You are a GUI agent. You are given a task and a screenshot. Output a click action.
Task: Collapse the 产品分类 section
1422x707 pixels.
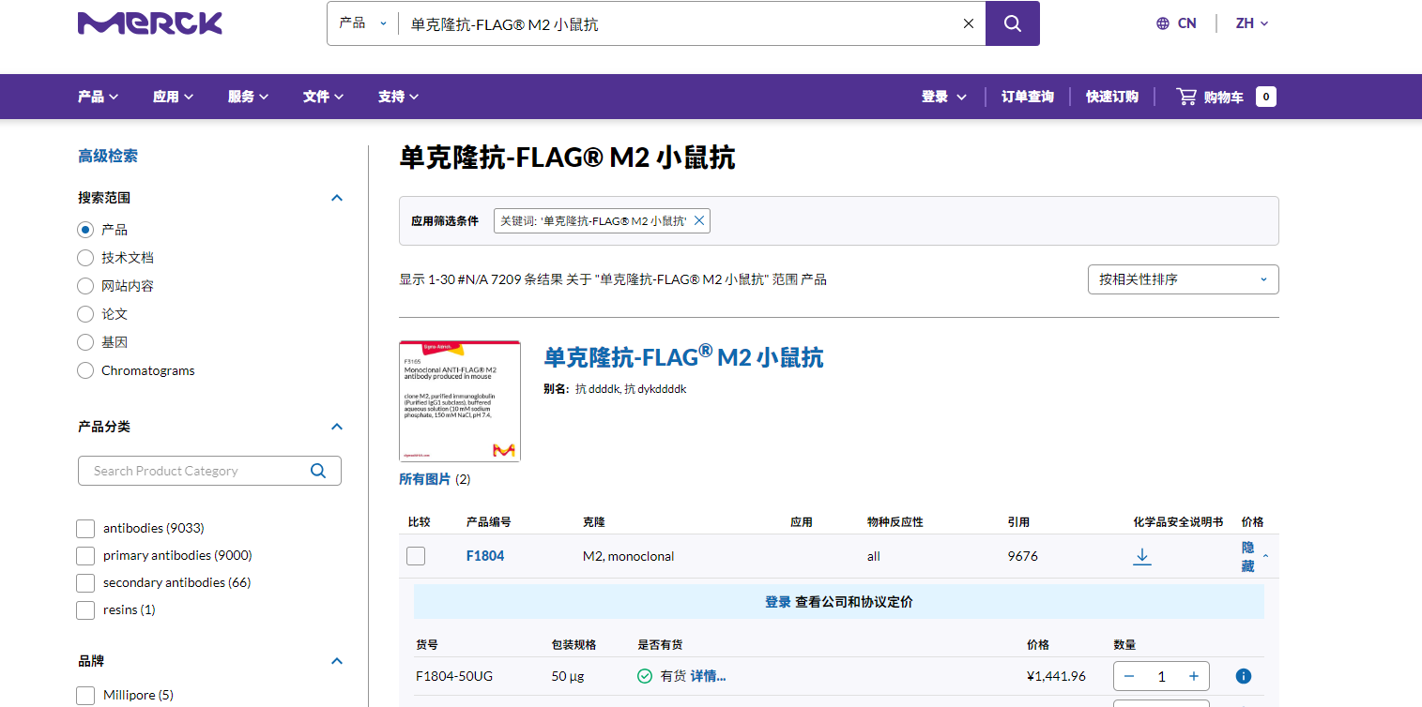point(337,427)
